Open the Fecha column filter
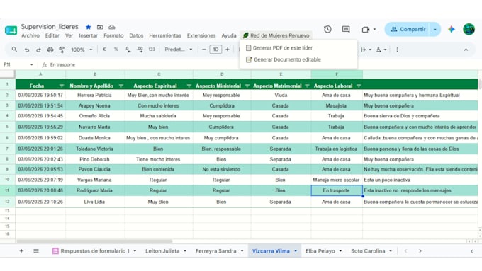 (x=62, y=86)
